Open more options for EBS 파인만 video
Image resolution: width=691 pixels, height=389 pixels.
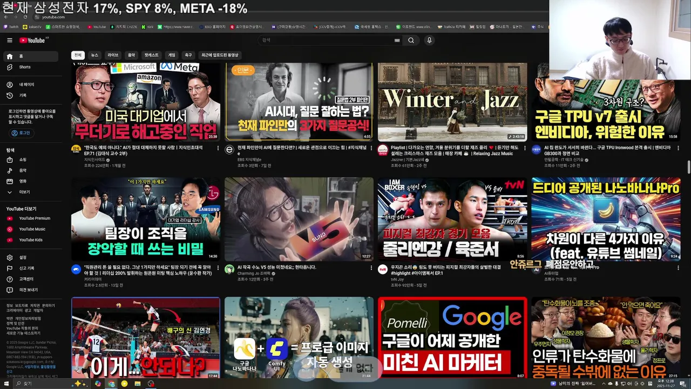(x=371, y=147)
